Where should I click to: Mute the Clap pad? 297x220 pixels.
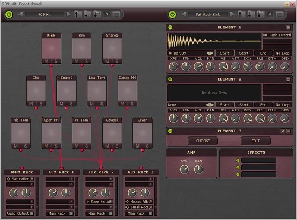31,103
